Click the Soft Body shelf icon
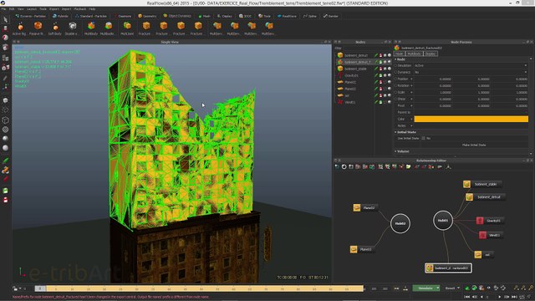535x301 pixels. (55, 27)
